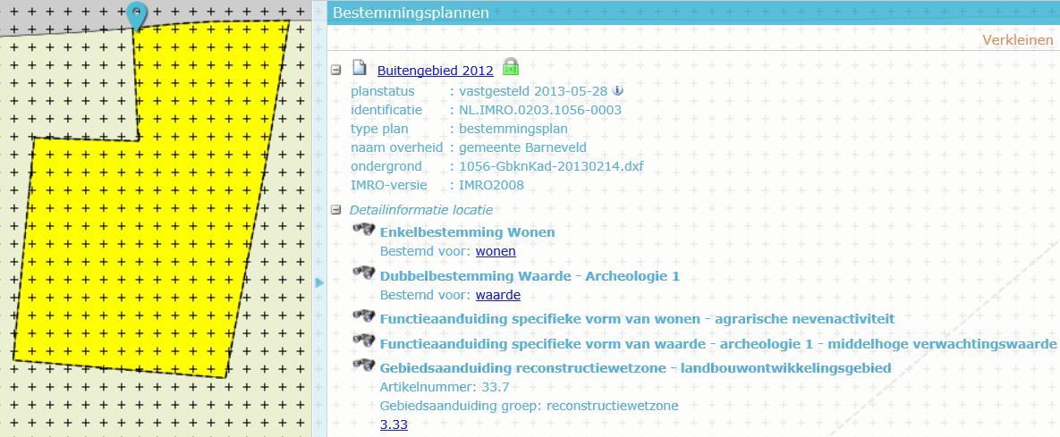Click the blue arrow panel splitter toggle

(x=319, y=282)
